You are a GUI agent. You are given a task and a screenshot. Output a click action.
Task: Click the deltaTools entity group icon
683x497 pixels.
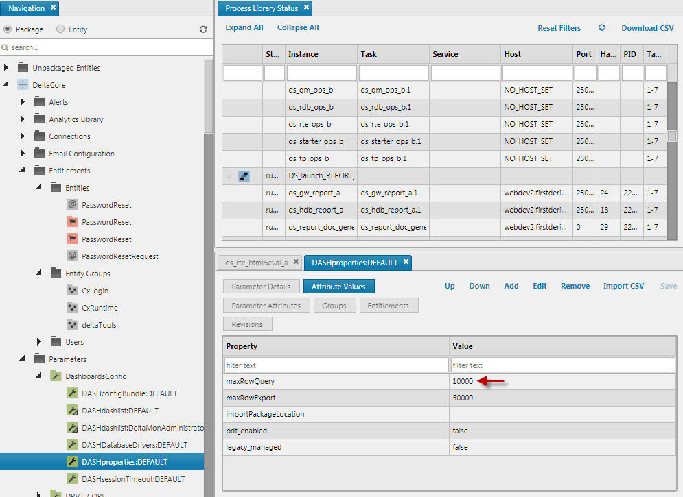pos(72,324)
